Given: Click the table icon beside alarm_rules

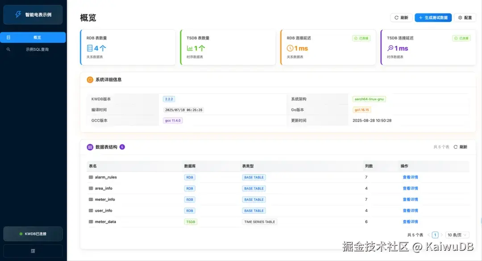Looking at the screenshot, I should click(91, 177).
